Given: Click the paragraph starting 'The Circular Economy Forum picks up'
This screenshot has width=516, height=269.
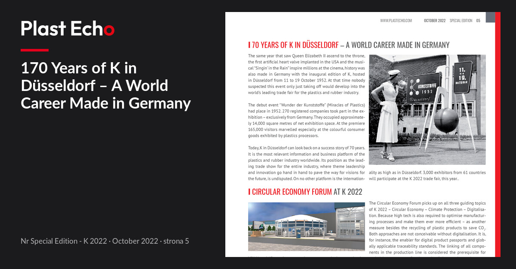Looking at the screenshot, I should (x=427, y=229).
